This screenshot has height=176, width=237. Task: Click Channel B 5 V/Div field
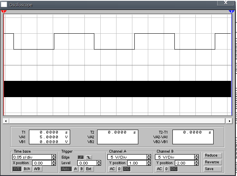point(174,157)
